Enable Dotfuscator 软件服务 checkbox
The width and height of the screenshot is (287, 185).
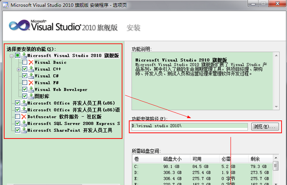(x=18, y=116)
